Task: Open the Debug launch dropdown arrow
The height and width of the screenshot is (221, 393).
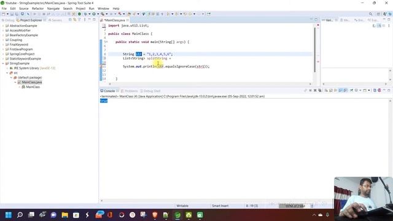Action: [90, 14]
